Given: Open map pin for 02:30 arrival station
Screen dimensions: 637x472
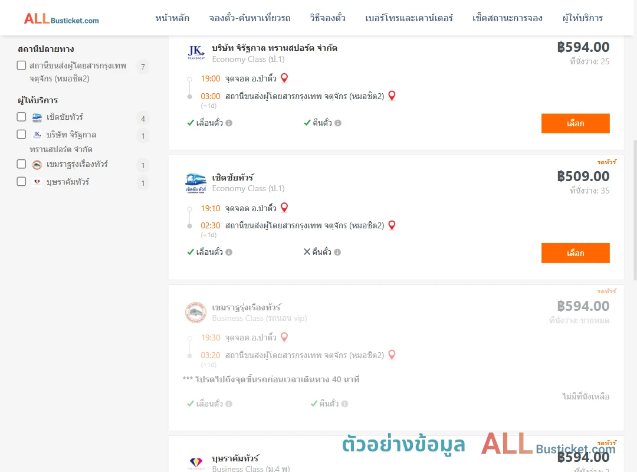Looking at the screenshot, I should 392,225.
